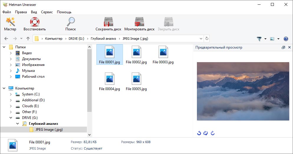293x154 pixels.
Task: Select Clouds (E:) drive in tree
Action: [30, 106]
